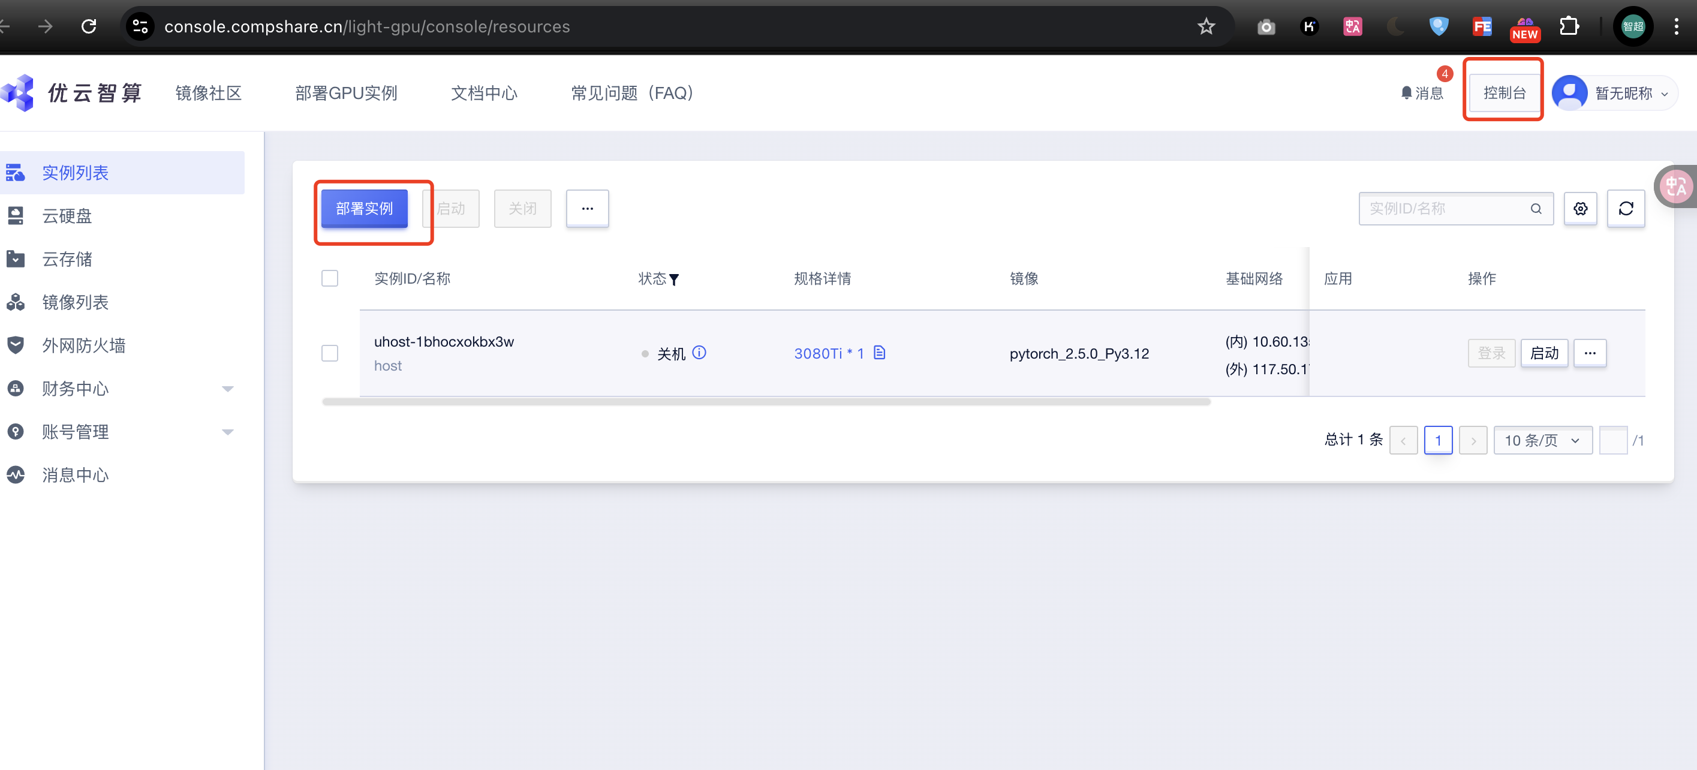Click 启动 button in instance row
The width and height of the screenshot is (1697, 770).
pyautogui.click(x=1543, y=353)
